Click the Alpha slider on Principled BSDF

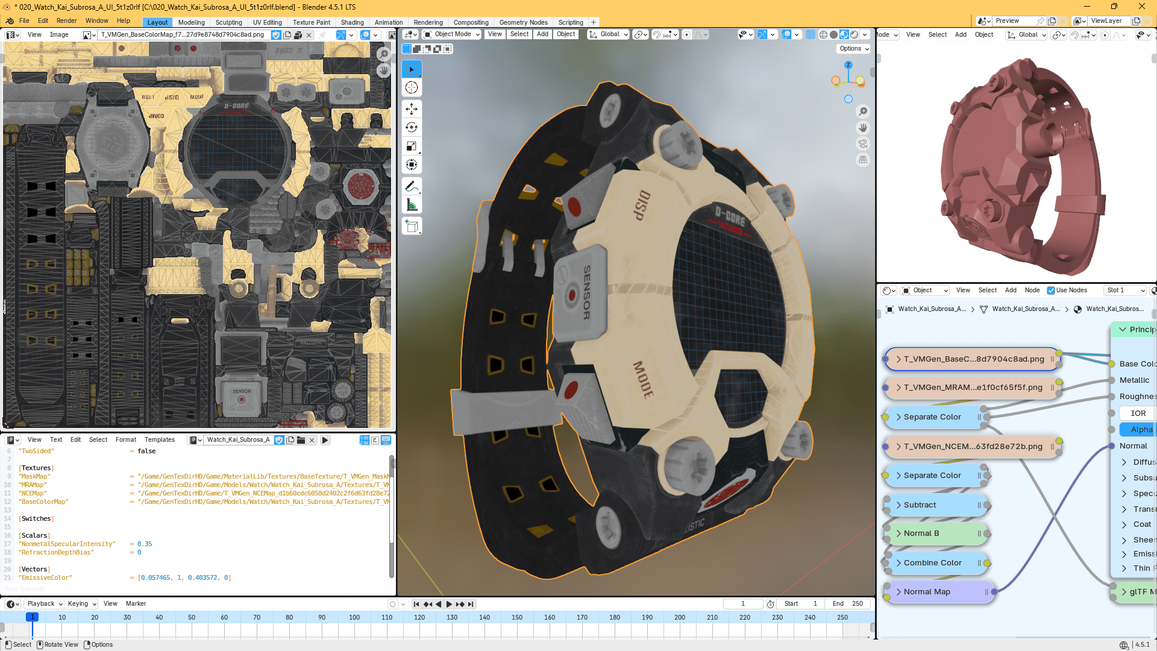[x=1138, y=430]
